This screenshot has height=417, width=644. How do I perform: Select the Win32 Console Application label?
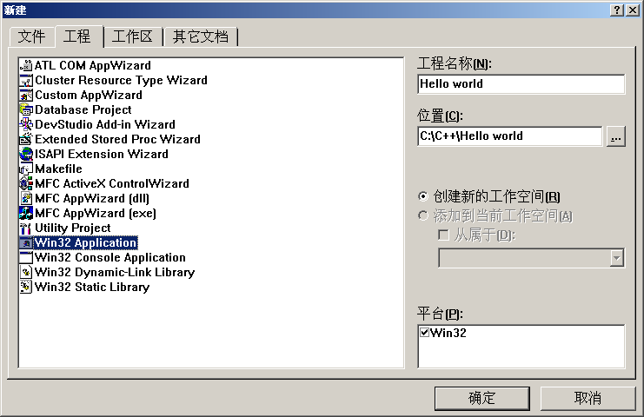coord(110,258)
